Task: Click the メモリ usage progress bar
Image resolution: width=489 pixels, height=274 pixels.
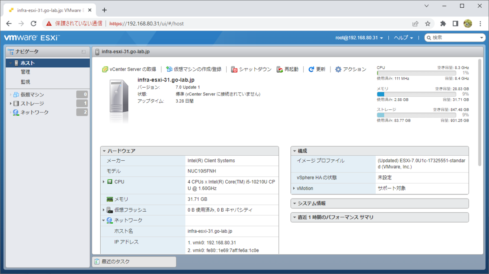Action: [417, 94]
